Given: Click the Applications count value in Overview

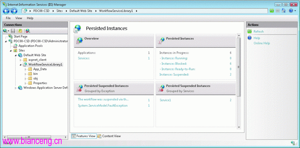Looking at the screenshot, I should [x=149, y=53].
